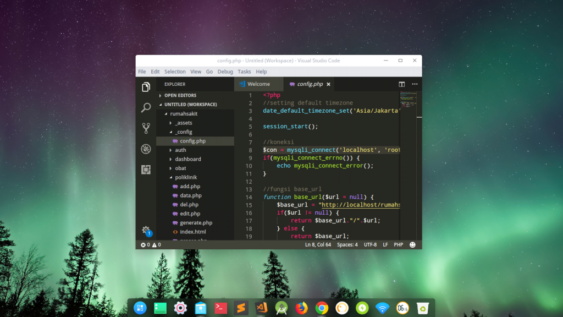Collapse the poliklinik folder

coord(186,177)
